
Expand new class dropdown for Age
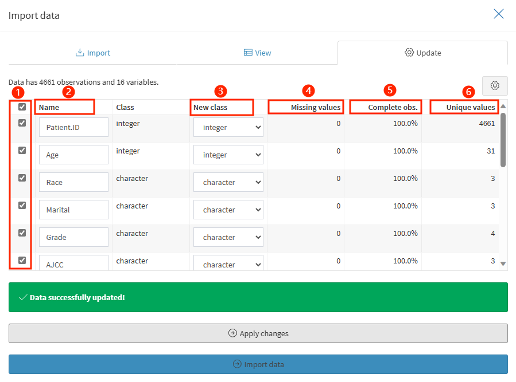point(228,155)
